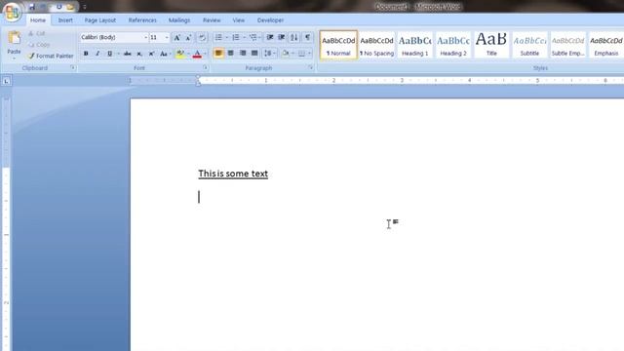The height and width of the screenshot is (351, 624).
Task: Click the horizontal ruler at 3-inch mark
Action: point(402,80)
